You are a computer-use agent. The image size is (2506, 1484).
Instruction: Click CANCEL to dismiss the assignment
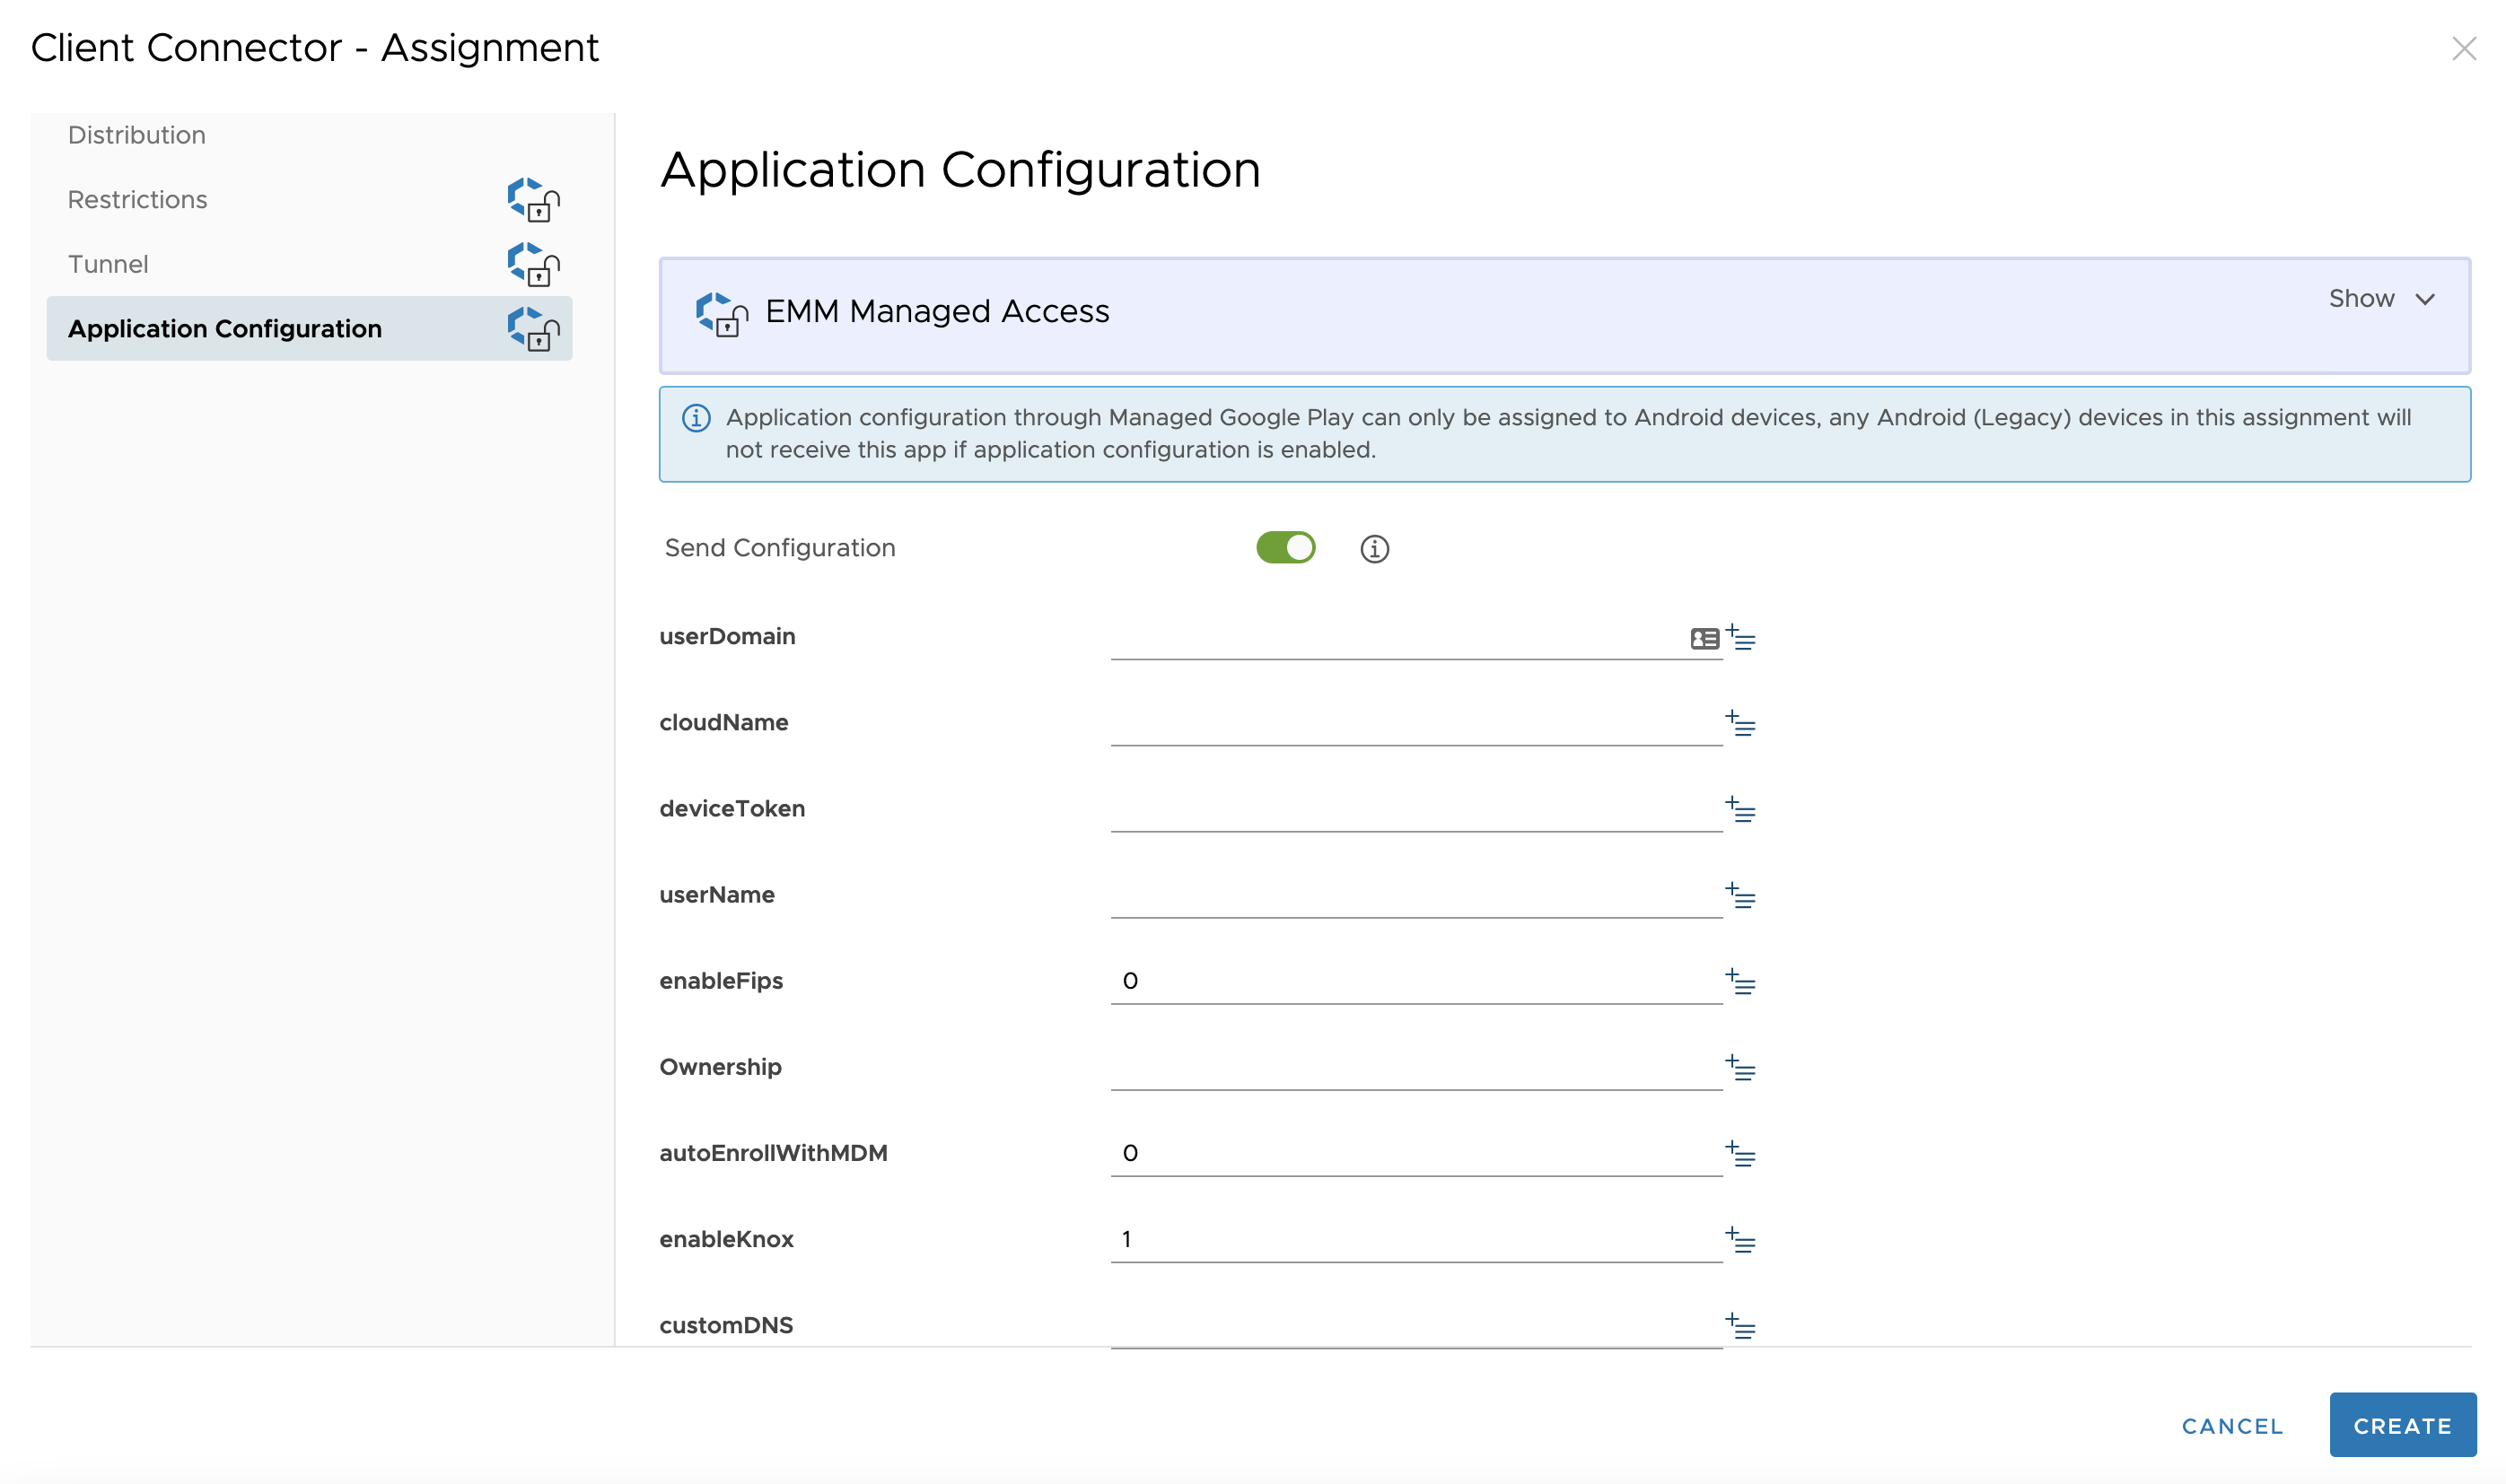click(2232, 1425)
